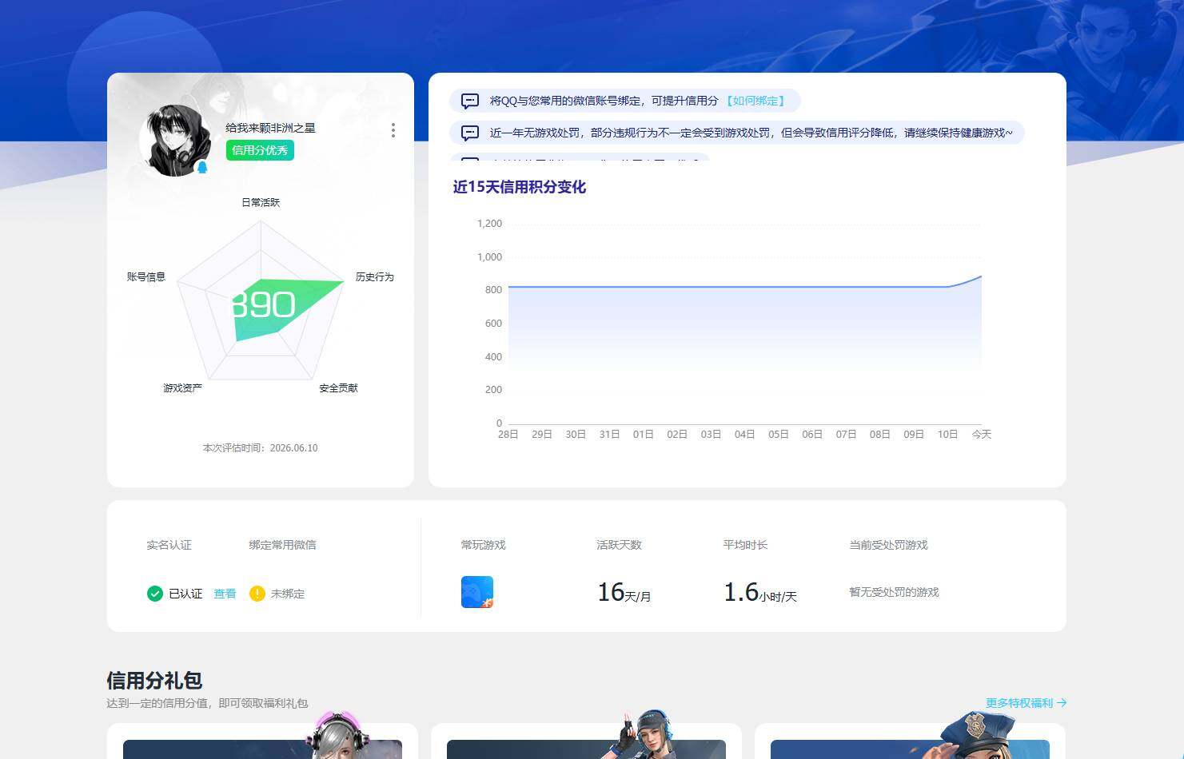Click the yellow warning icon beside 未绑定
Image resolution: width=1184 pixels, height=759 pixels.
257,594
